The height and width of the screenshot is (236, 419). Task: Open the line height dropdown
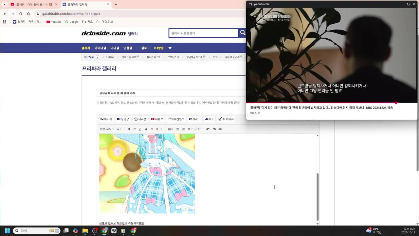(x=198, y=129)
